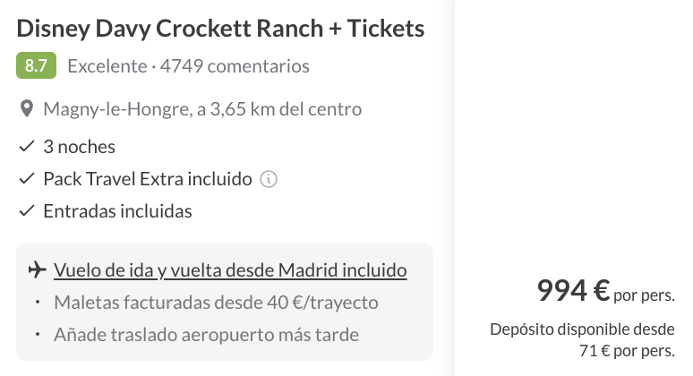Image resolution: width=693 pixels, height=376 pixels.
Task: Click Magny-le-Hongre location text
Action: click(202, 110)
